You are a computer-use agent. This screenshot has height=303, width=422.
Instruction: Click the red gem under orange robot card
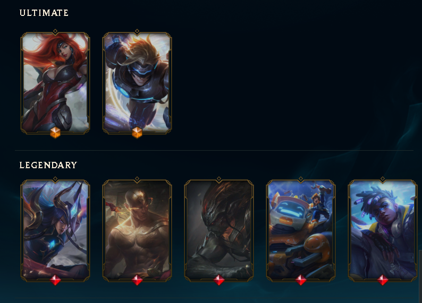301,280
